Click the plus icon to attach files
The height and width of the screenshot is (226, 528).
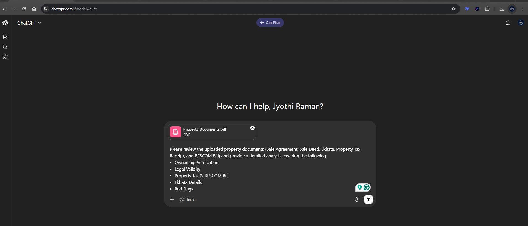[x=172, y=200]
